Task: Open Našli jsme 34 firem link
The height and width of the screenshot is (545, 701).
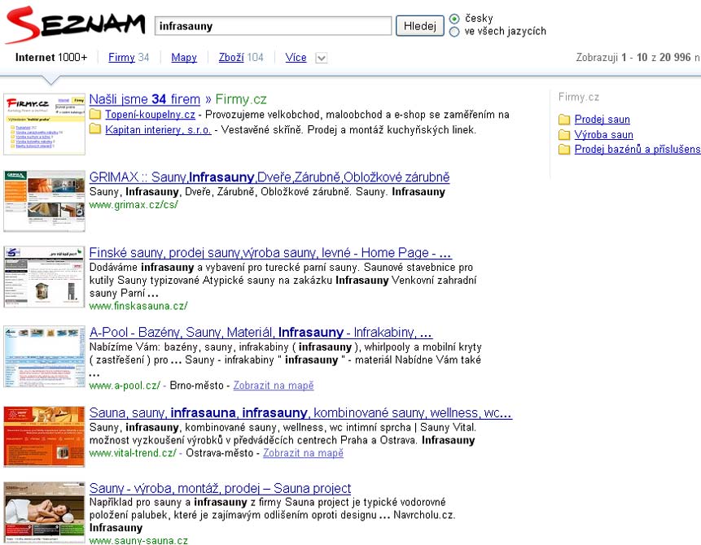Action: (x=145, y=99)
